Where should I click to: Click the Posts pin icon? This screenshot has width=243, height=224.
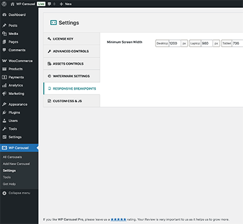point(4,25)
